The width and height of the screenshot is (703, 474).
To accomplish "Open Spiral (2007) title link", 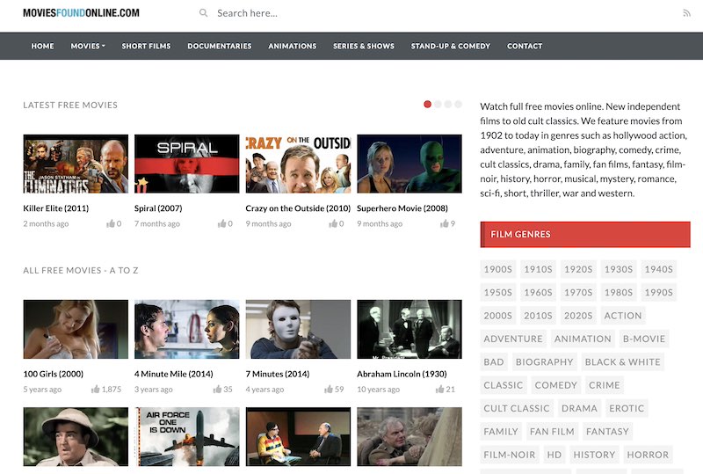I will click(158, 208).
